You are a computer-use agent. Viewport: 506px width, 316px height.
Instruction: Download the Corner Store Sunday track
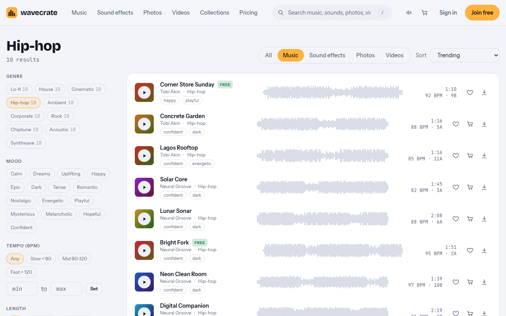pyautogui.click(x=484, y=92)
